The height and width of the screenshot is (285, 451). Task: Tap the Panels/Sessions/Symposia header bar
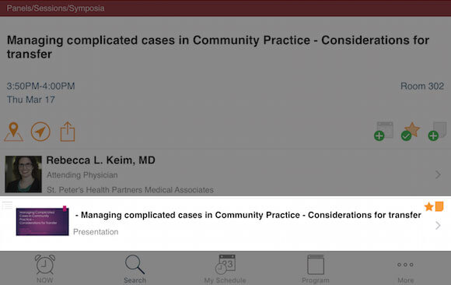pos(226,8)
